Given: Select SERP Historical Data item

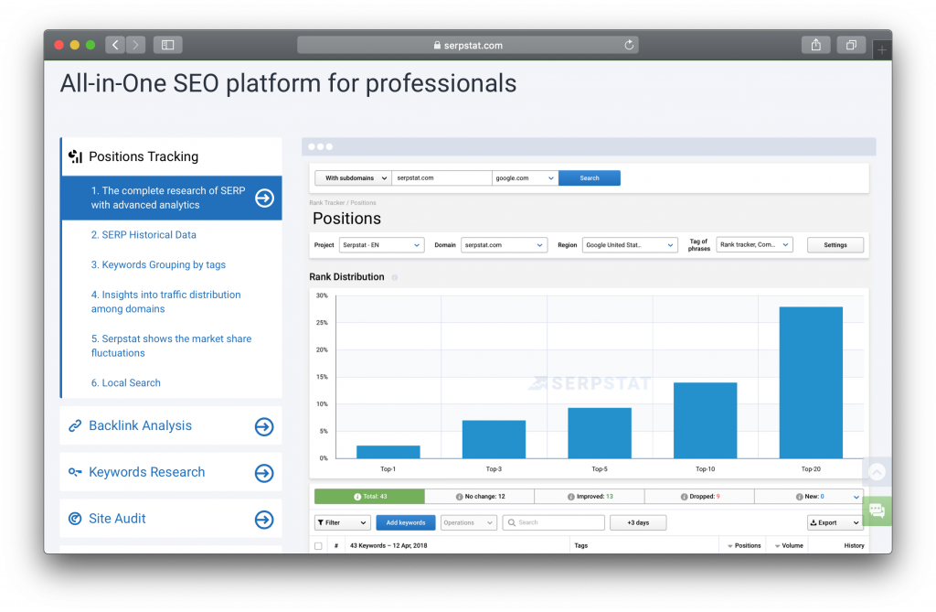Looking at the screenshot, I should point(144,235).
